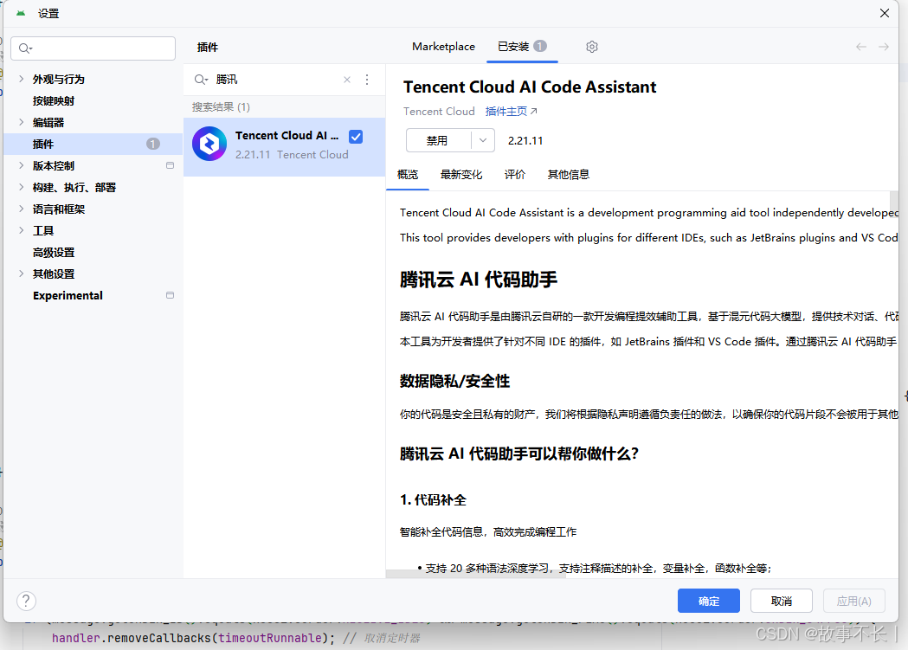Select 按键映射 in the settings tree

click(54, 100)
